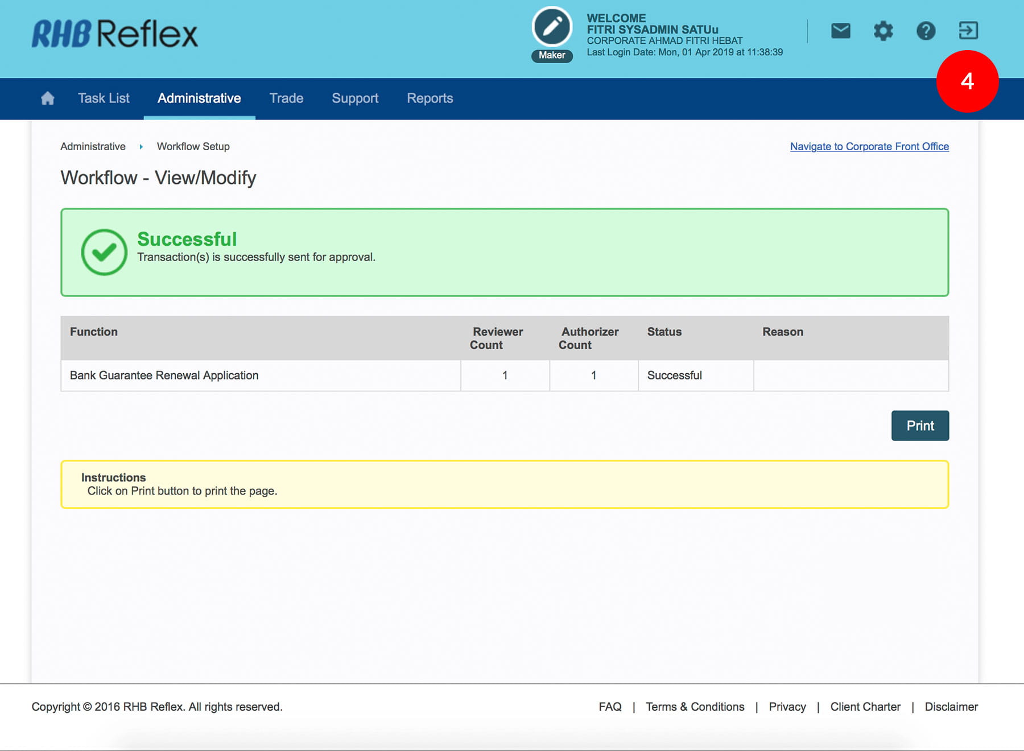Log out using the exit icon
The image size is (1024, 751).
(x=968, y=31)
